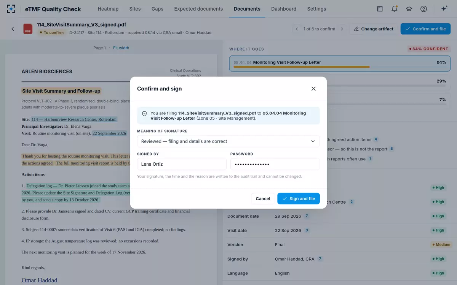
Task: Click action item 3 about Subject 114-0007
Action: (104, 230)
